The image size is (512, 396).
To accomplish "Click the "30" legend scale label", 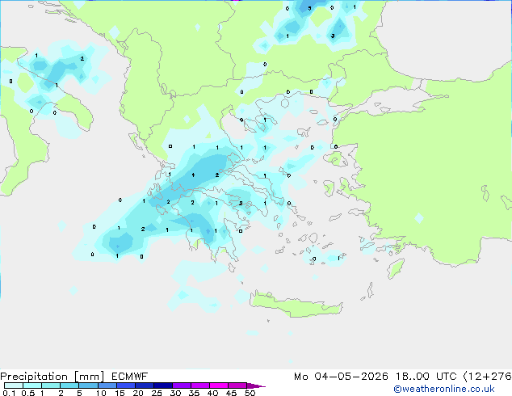I will click(175, 393).
